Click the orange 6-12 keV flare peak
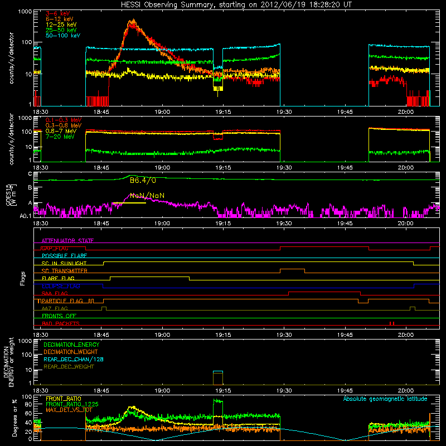 point(132,22)
